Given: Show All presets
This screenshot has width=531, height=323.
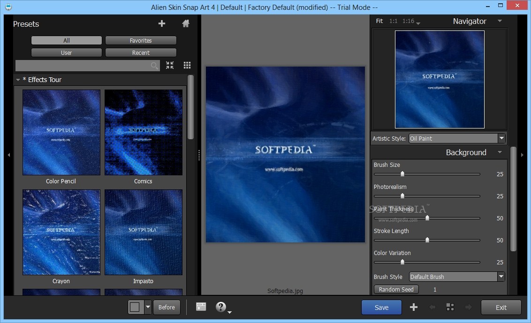Looking at the screenshot, I should pos(67,40).
